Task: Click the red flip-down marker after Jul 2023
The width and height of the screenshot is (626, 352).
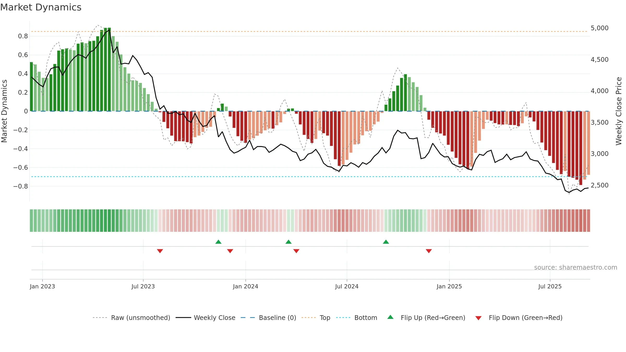Action: point(160,251)
